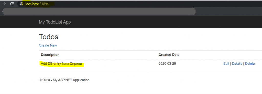Open the My TodoList App brand link
This screenshot has width=262, height=94.
tap(55, 22)
